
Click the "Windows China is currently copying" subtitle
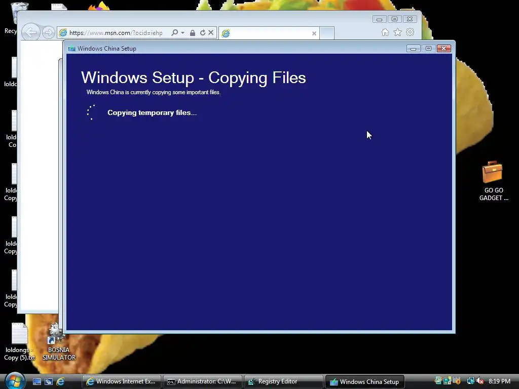[154, 92]
